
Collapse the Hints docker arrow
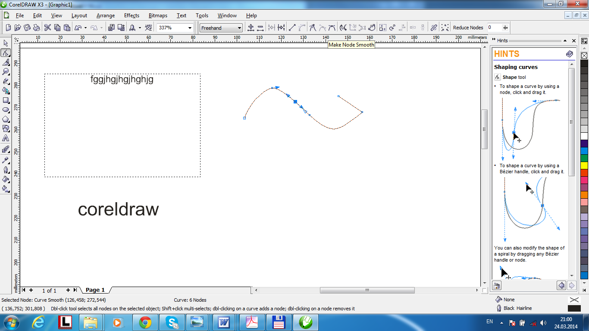coord(566,41)
